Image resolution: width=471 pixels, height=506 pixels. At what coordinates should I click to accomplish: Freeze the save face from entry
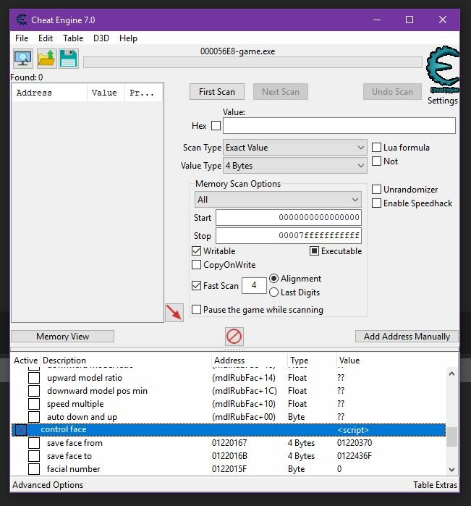coord(34,443)
